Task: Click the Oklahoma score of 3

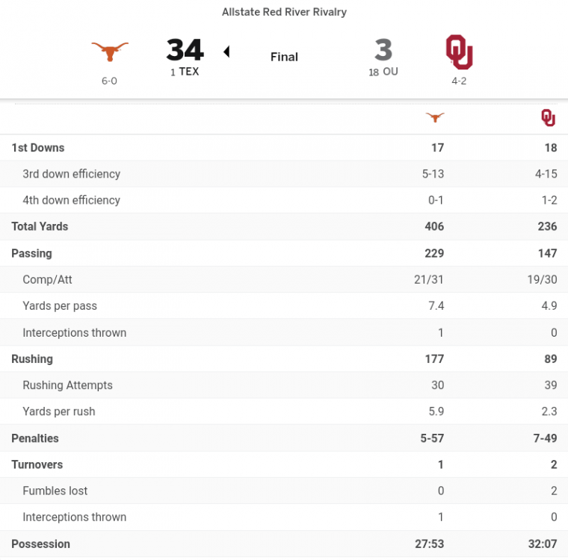Action: pyautogui.click(x=383, y=50)
